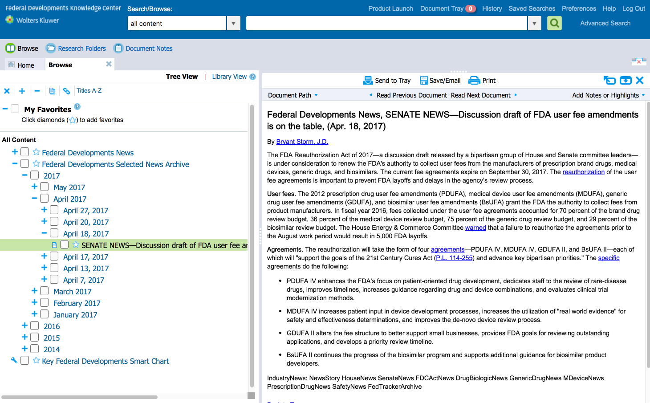Click restore pane icon in document toolbar
The image size is (650, 403).
[x=609, y=80]
